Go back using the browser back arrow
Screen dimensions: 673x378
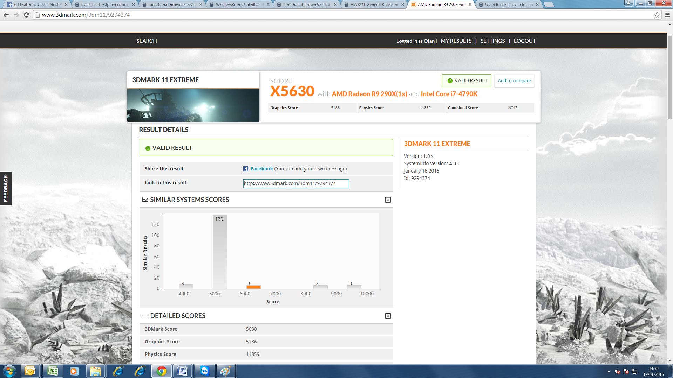coord(6,15)
